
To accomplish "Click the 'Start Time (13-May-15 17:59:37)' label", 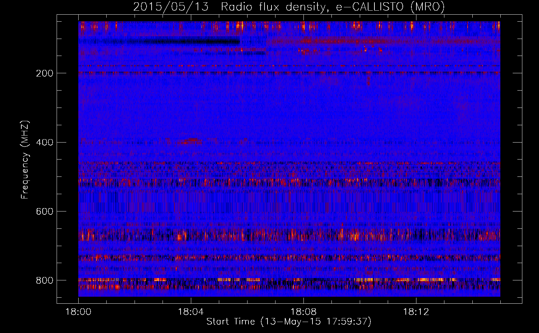I will [289, 322].
